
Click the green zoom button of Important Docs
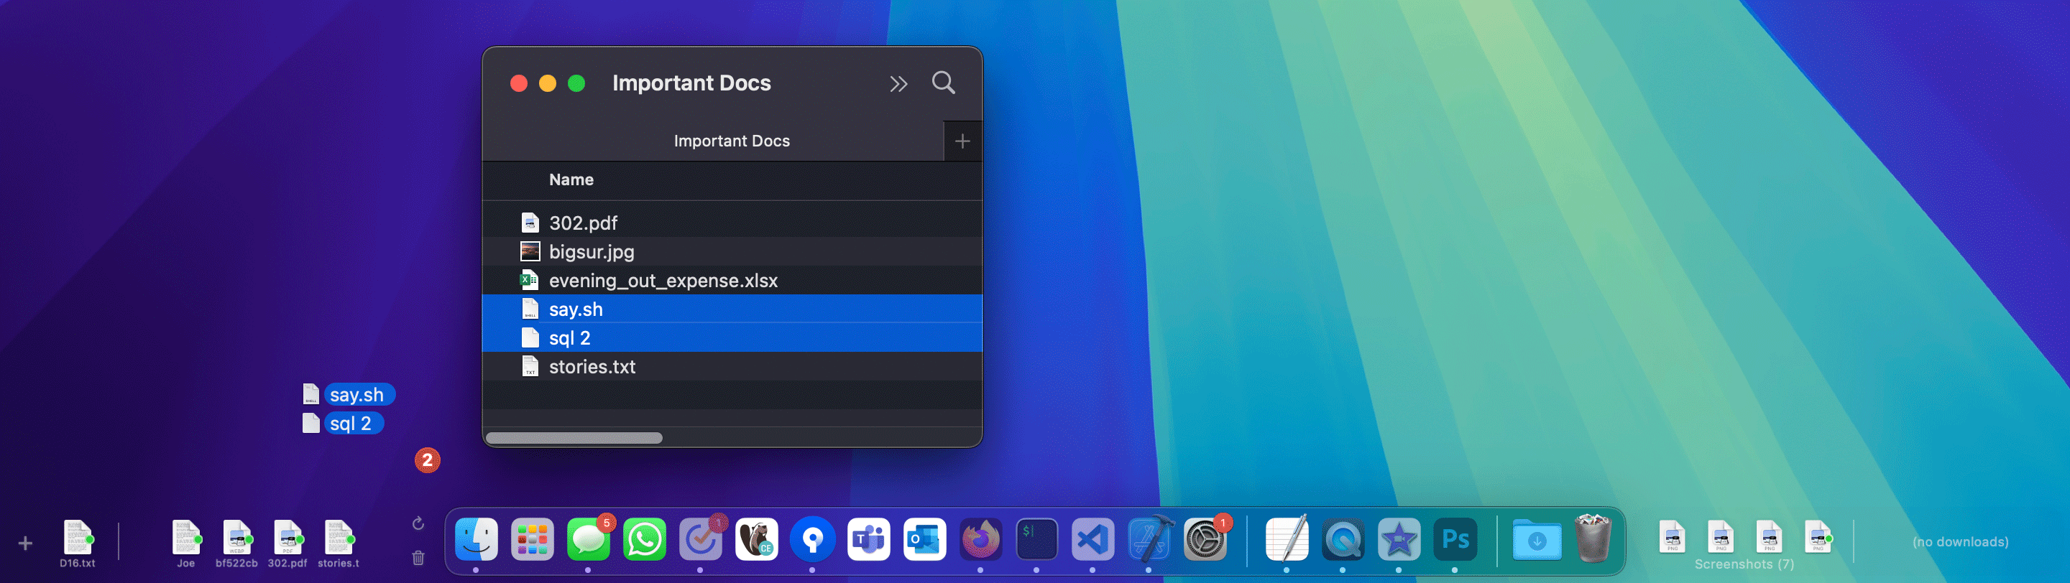point(576,83)
